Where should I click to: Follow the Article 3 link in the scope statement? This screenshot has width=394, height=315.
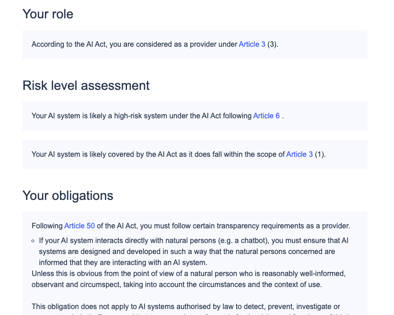point(299,155)
